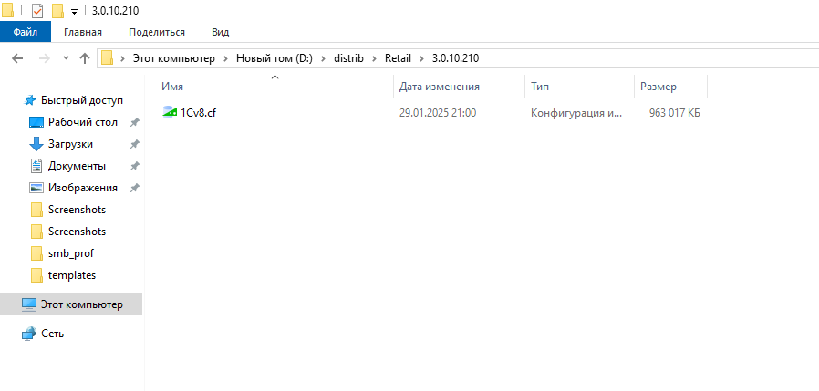Click distrib in the address bar path
819x391 pixels.
point(349,58)
